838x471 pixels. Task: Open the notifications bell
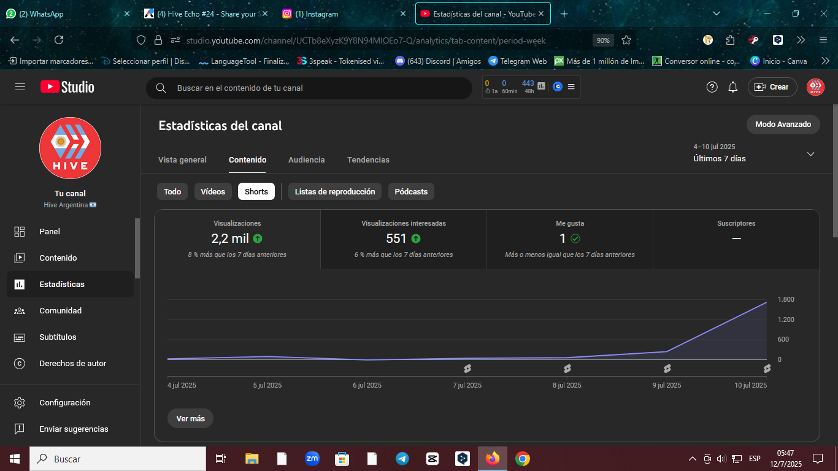point(732,87)
